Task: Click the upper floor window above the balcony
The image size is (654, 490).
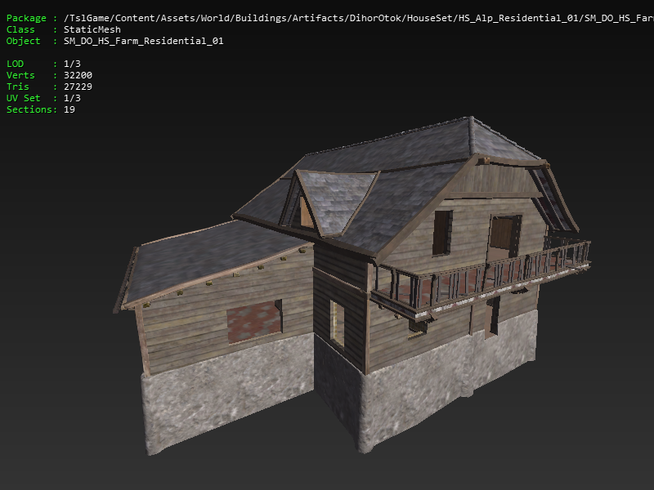Action: (442, 232)
